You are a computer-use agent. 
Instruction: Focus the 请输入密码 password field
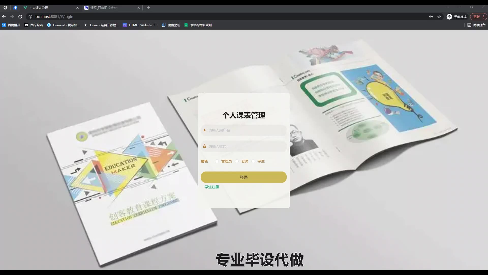243,146
